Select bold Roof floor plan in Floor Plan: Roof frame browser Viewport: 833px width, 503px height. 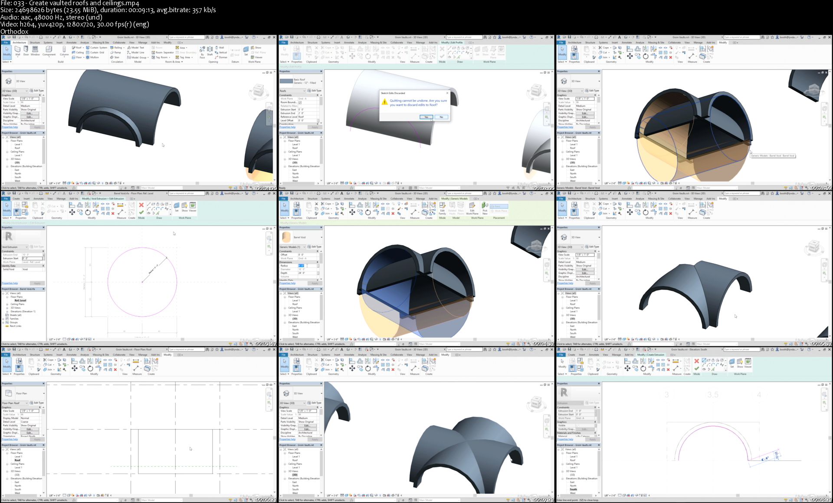(x=17, y=460)
